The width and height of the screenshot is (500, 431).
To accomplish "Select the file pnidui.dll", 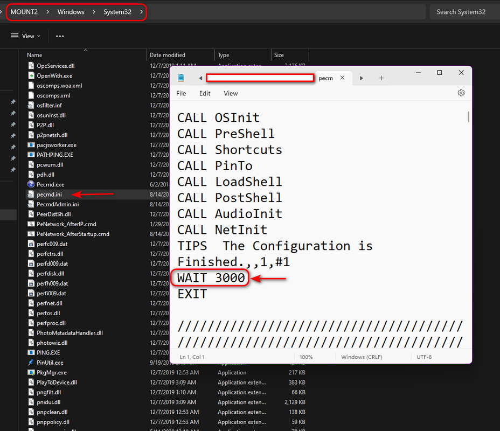I will click(48, 402).
